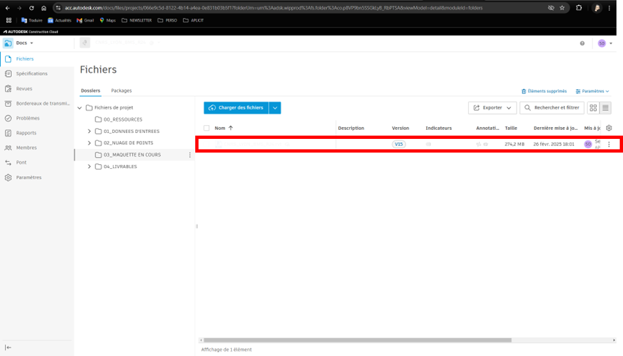Open the browser apps grid shortcut
The width and height of the screenshot is (623, 356).
click(8, 20)
